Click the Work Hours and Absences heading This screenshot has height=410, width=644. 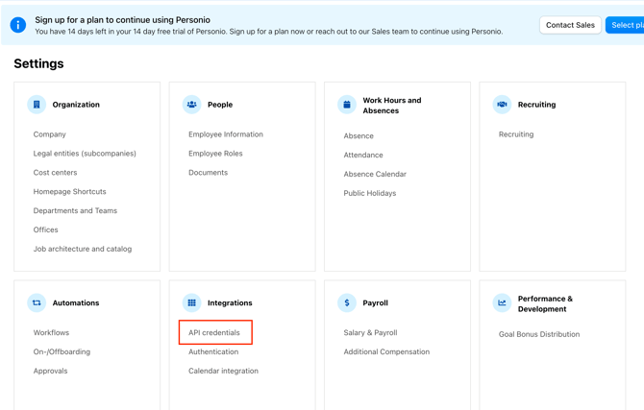pos(392,106)
